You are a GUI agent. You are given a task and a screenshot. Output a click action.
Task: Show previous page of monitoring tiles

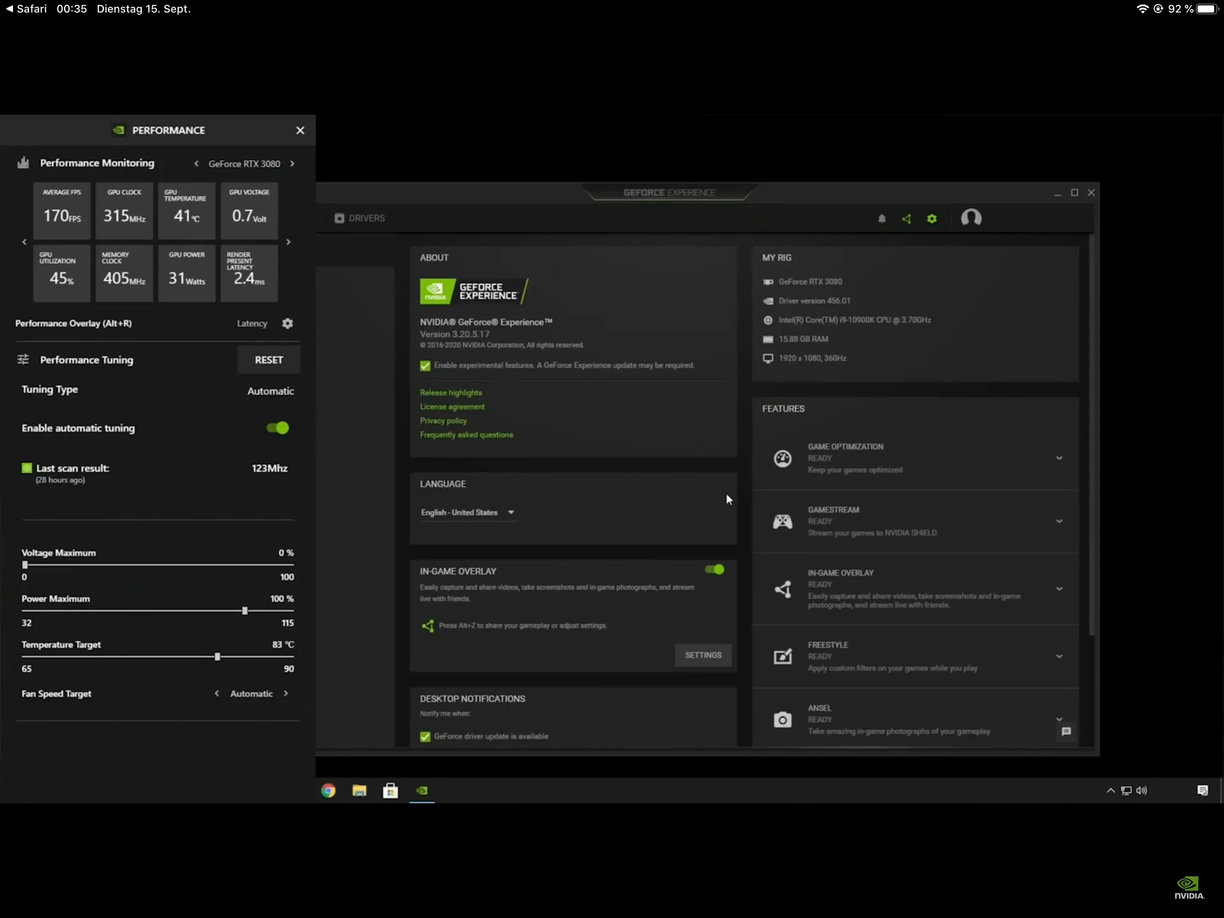pos(24,242)
